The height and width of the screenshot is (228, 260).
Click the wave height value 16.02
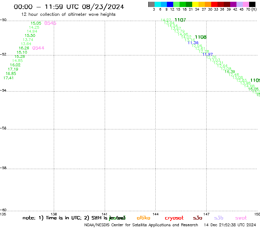click(15, 65)
